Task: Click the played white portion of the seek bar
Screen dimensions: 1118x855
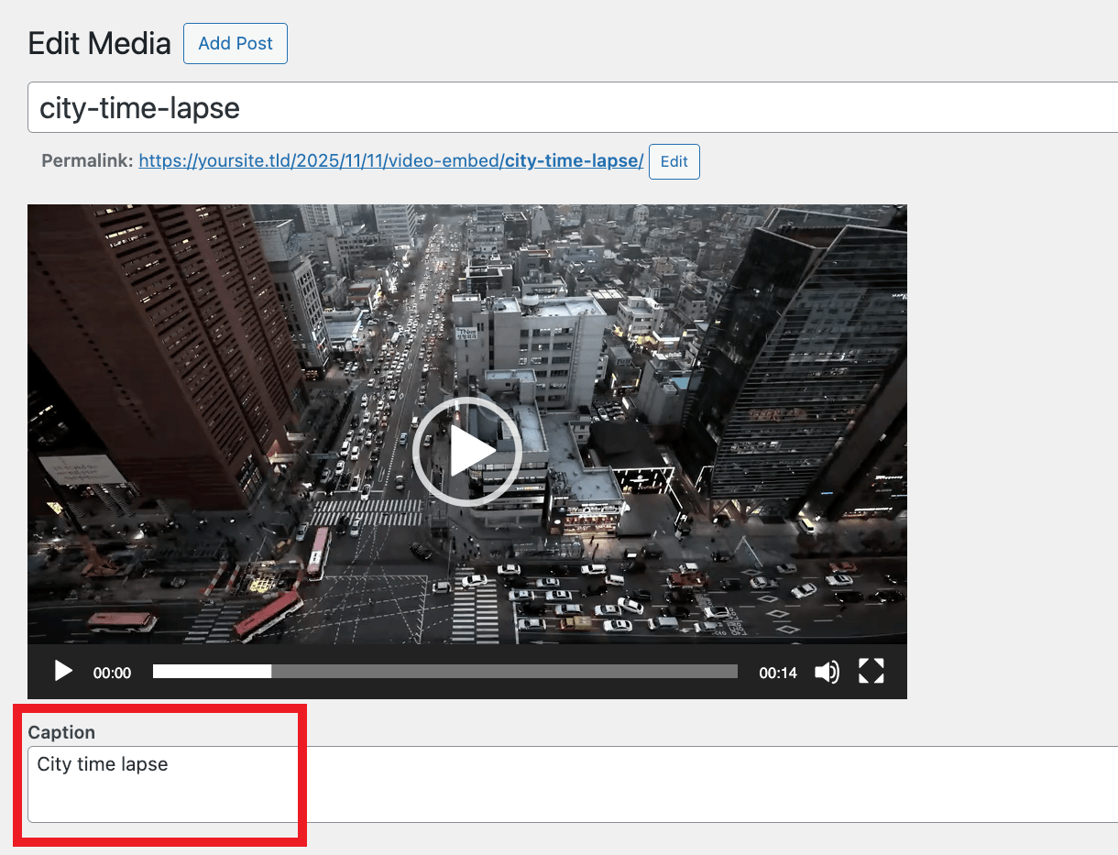Action: pos(211,671)
